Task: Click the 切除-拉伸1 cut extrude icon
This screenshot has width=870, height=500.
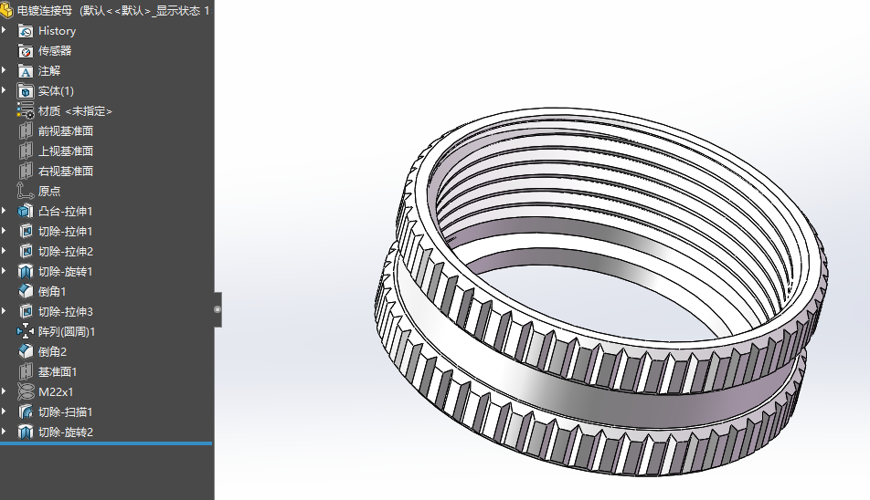Action: [x=26, y=232]
